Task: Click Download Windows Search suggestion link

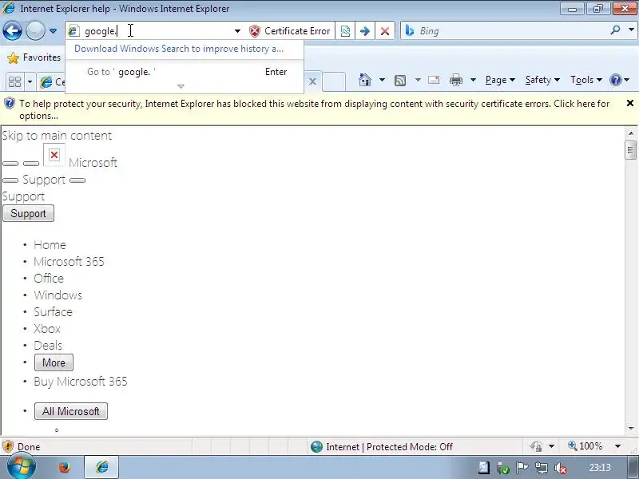Action: 178,49
